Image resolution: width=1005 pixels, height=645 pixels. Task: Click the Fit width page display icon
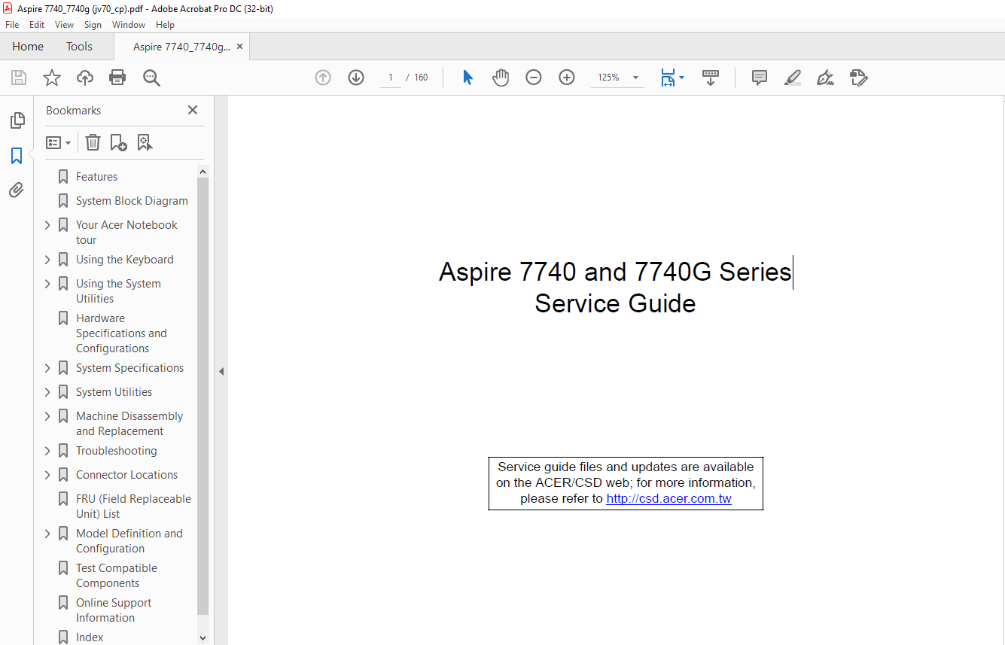668,78
